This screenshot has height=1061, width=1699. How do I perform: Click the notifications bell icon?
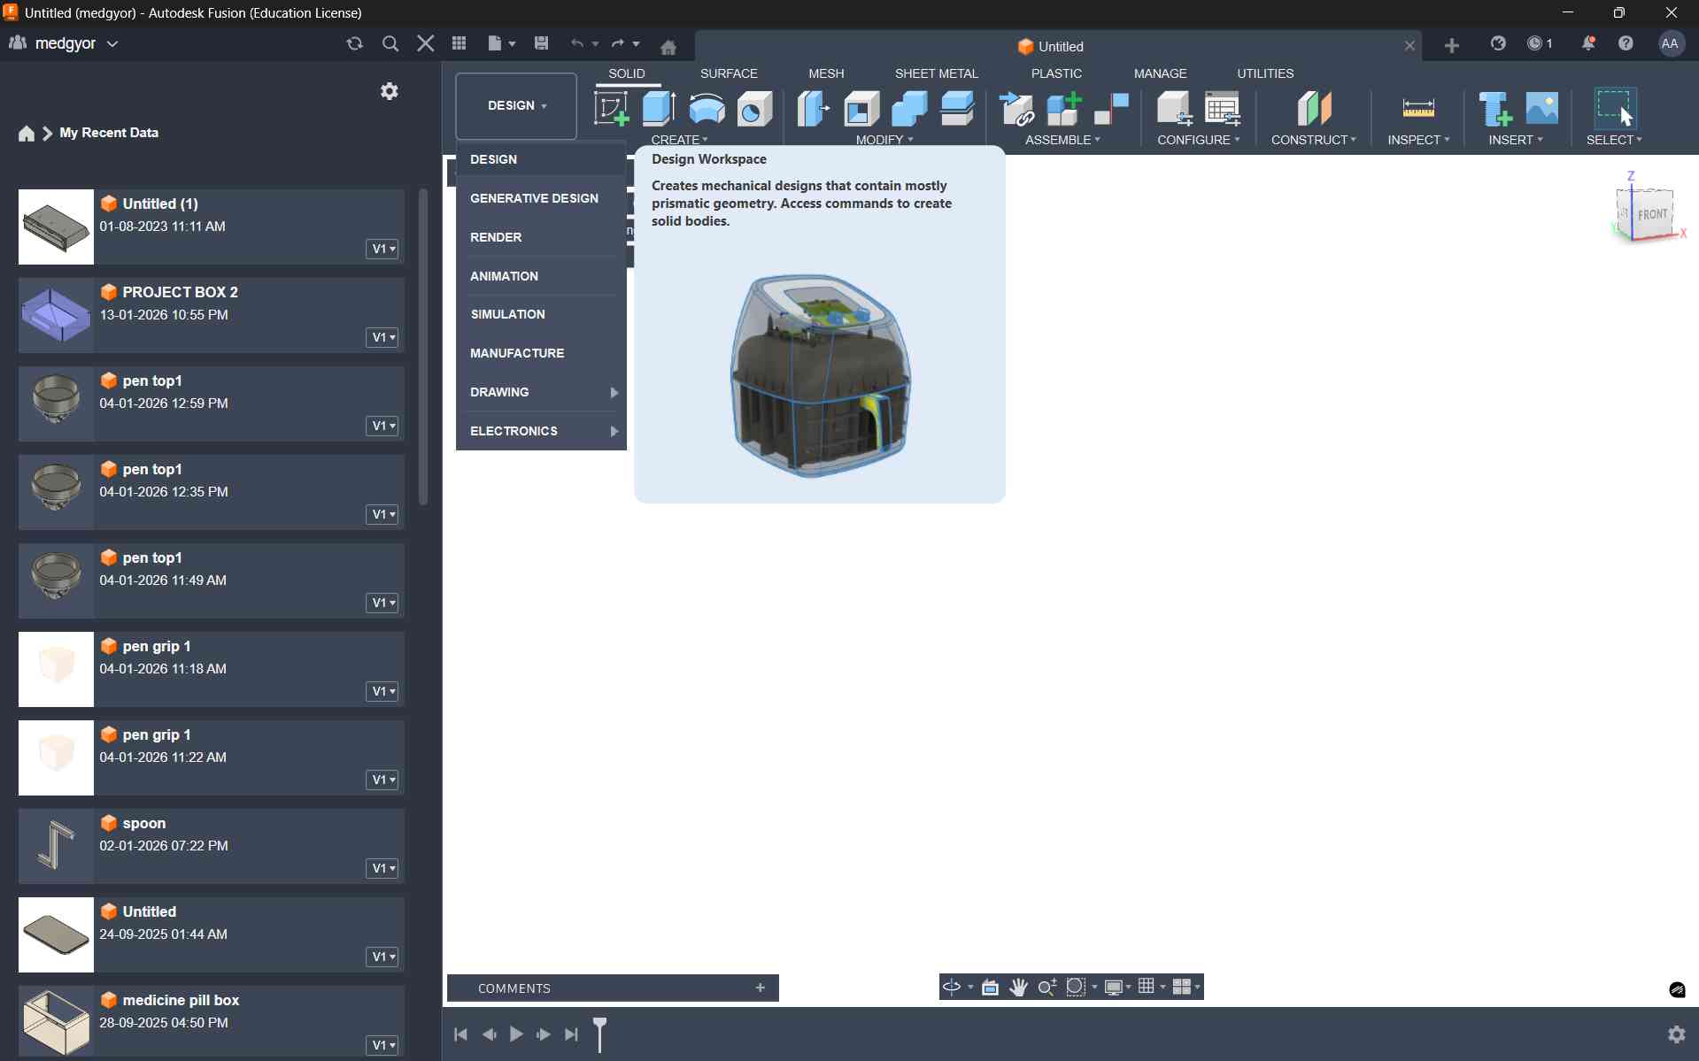1588,43
